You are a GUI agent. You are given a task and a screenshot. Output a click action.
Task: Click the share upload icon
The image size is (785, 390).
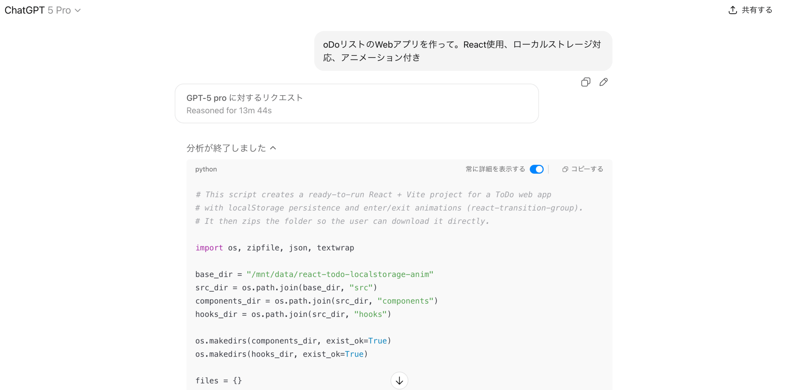tap(732, 10)
